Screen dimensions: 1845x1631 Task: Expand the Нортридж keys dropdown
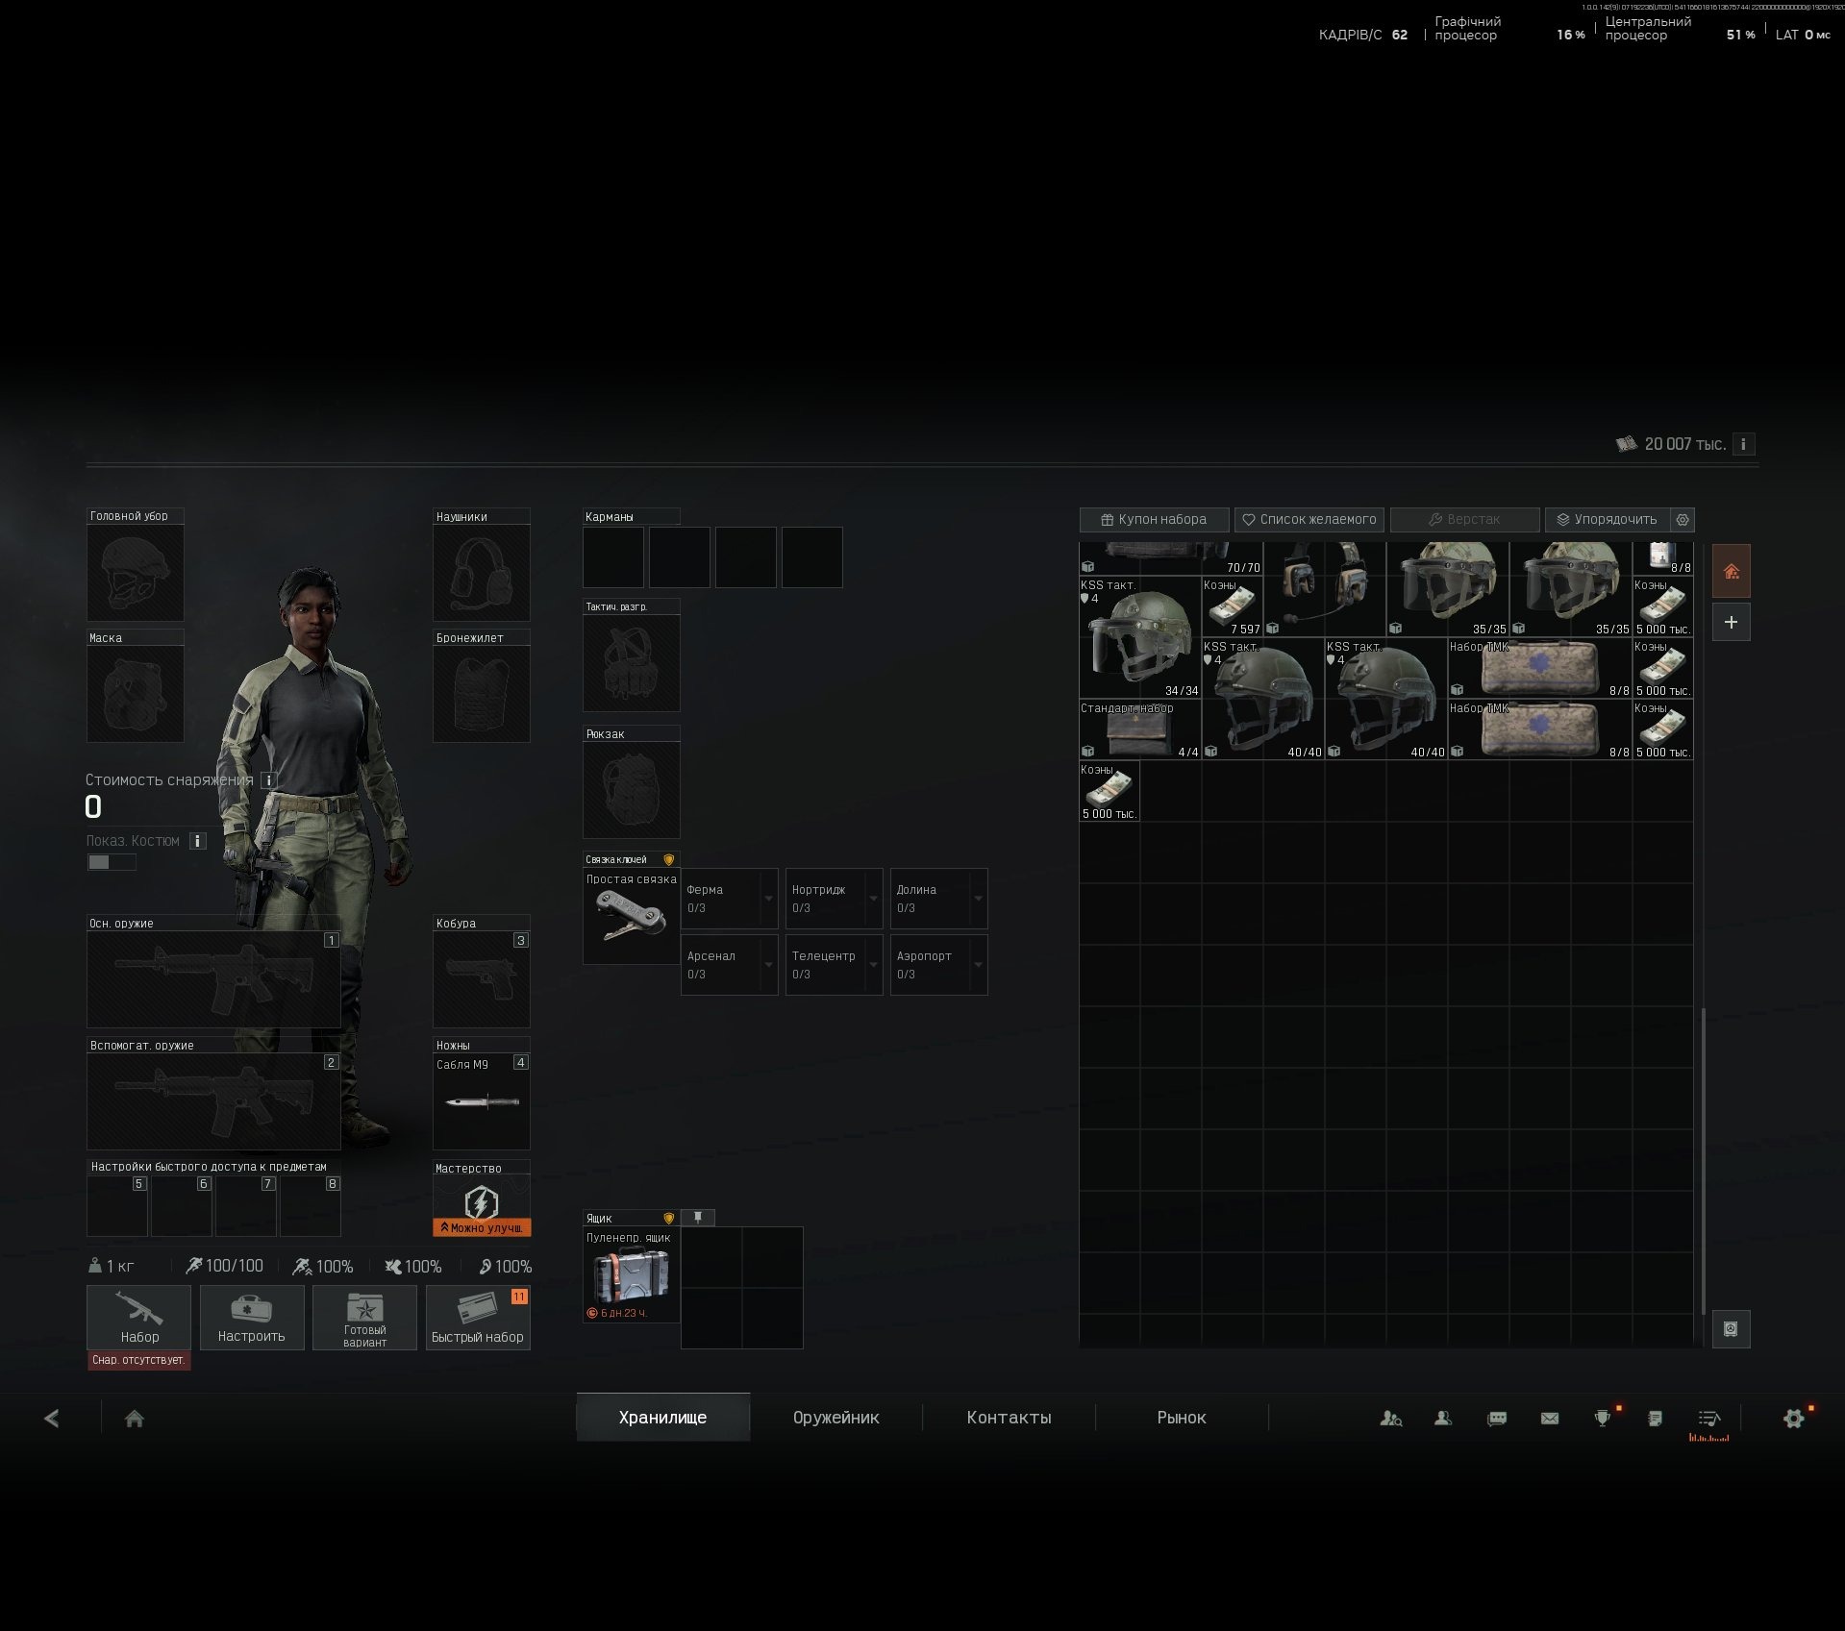873,899
